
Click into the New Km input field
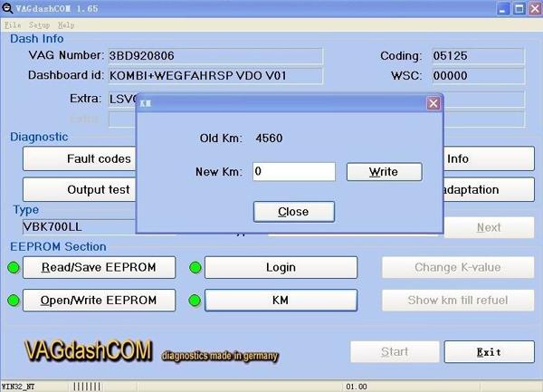pyautogui.click(x=293, y=171)
